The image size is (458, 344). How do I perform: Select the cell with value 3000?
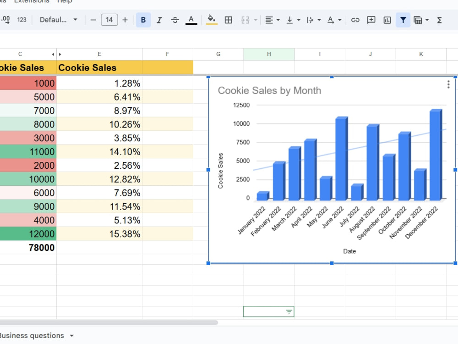point(28,138)
